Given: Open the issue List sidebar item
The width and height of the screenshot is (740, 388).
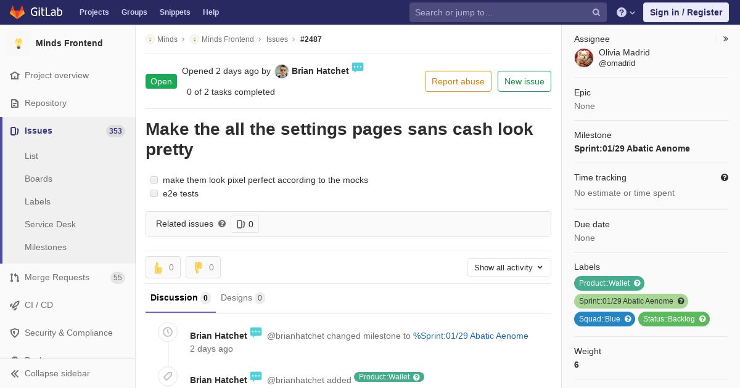Looking at the screenshot, I should coord(31,156).
